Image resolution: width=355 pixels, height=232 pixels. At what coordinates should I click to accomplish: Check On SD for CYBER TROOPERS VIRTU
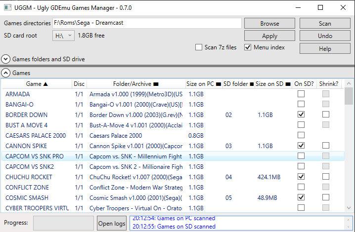coord(301,208)
